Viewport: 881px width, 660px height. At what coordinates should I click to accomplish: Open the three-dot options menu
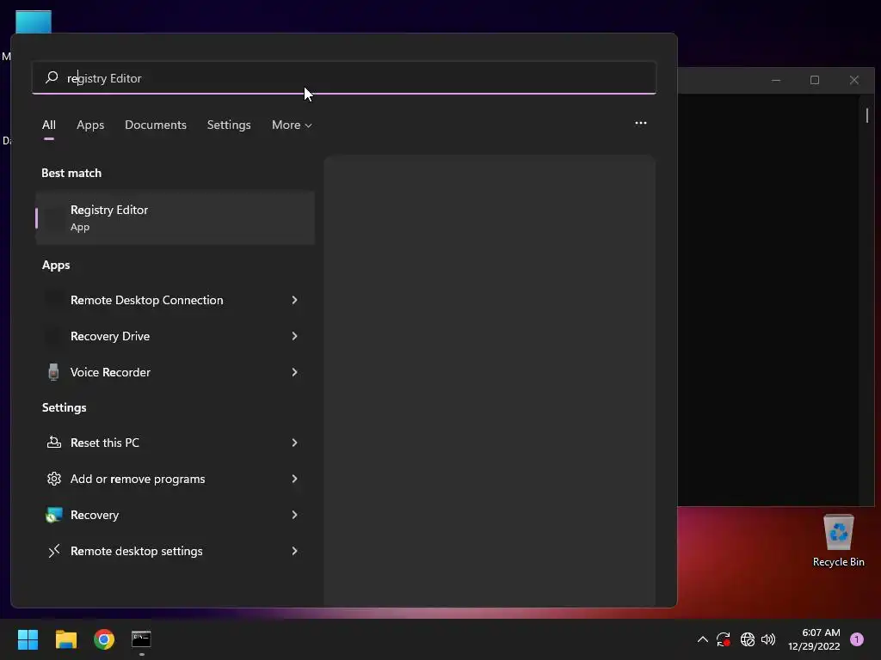coord(640,123)
